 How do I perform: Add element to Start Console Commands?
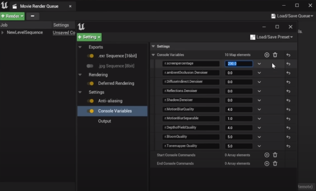tap(267, 155)
